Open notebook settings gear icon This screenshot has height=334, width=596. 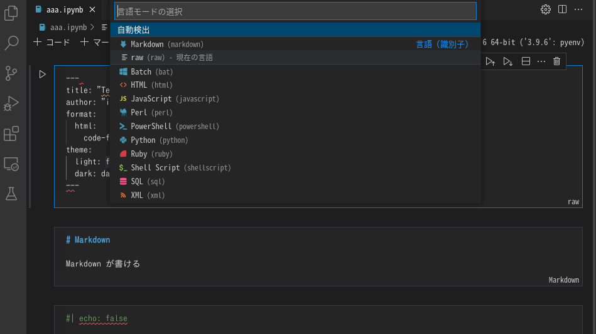tap(546, 9)
